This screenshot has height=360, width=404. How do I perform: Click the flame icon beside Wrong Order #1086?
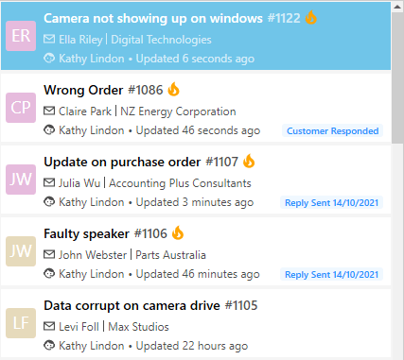point(173,89)
